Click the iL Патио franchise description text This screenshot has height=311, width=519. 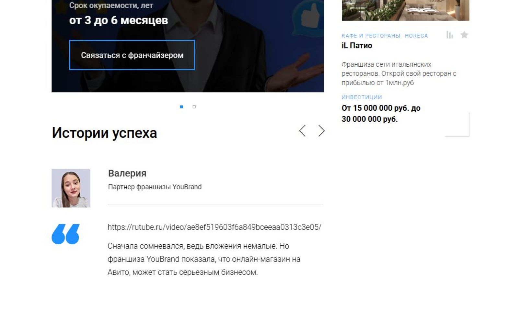[x=398, y=73]
